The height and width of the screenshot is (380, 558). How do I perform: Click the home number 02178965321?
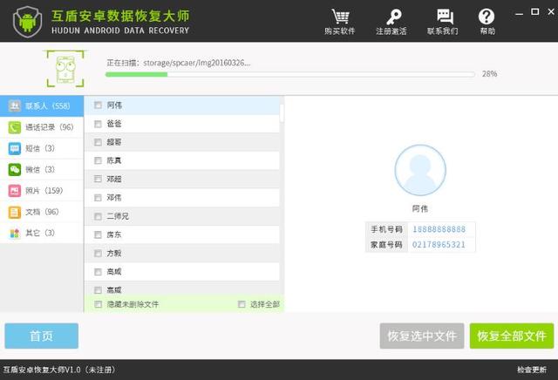(x=439, y=245)
